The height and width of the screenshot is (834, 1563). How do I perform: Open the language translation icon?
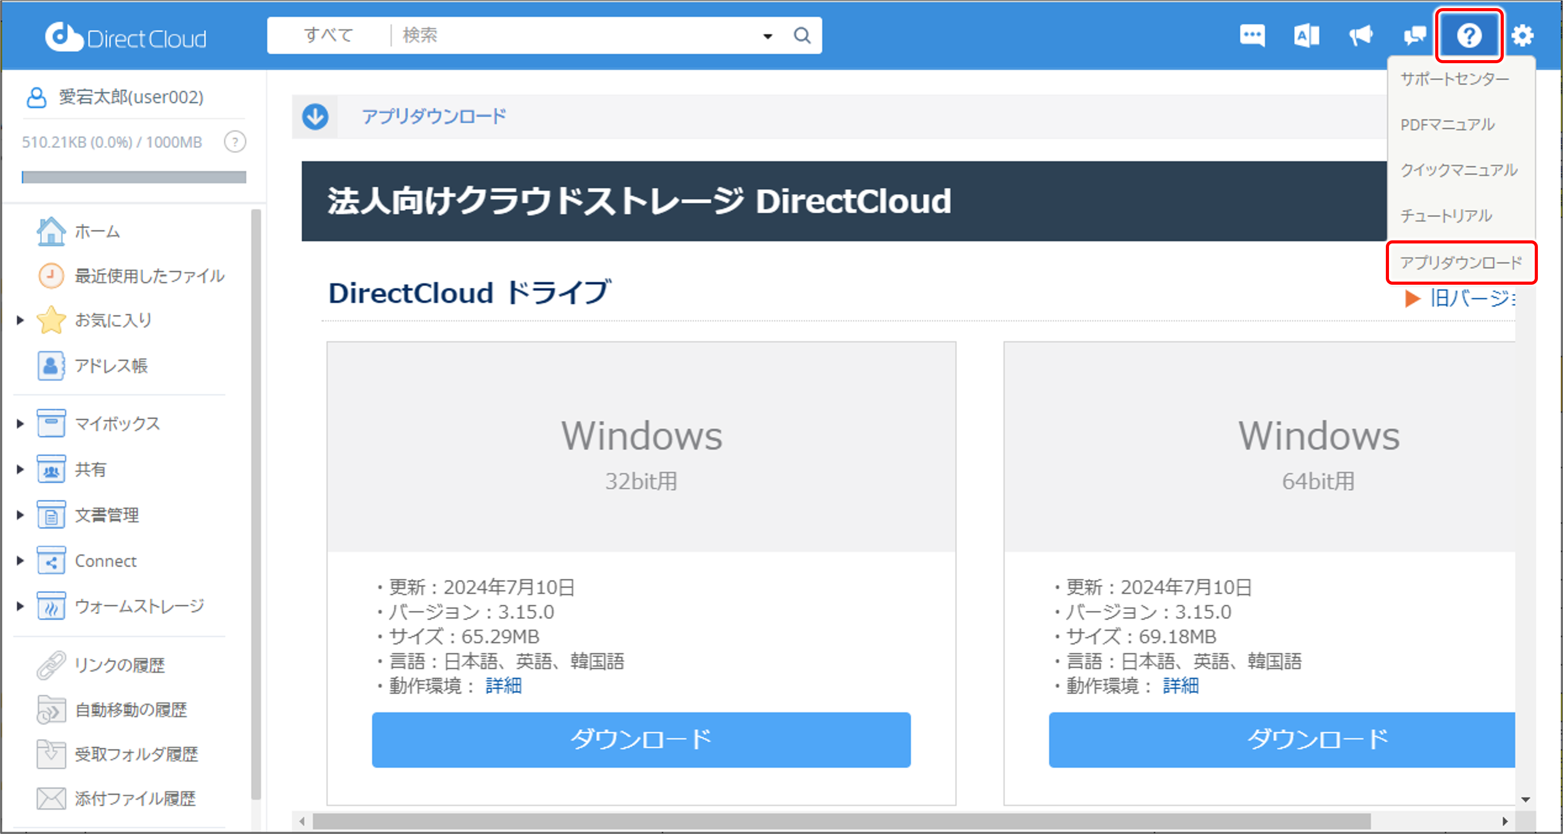click(1306, 35)
